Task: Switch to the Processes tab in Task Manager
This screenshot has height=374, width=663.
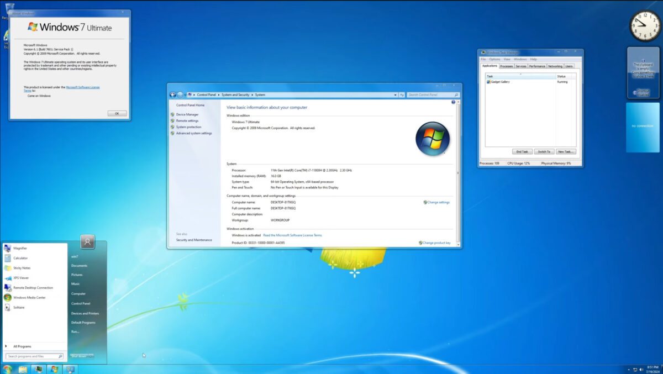Action: [x=506, y=66]
